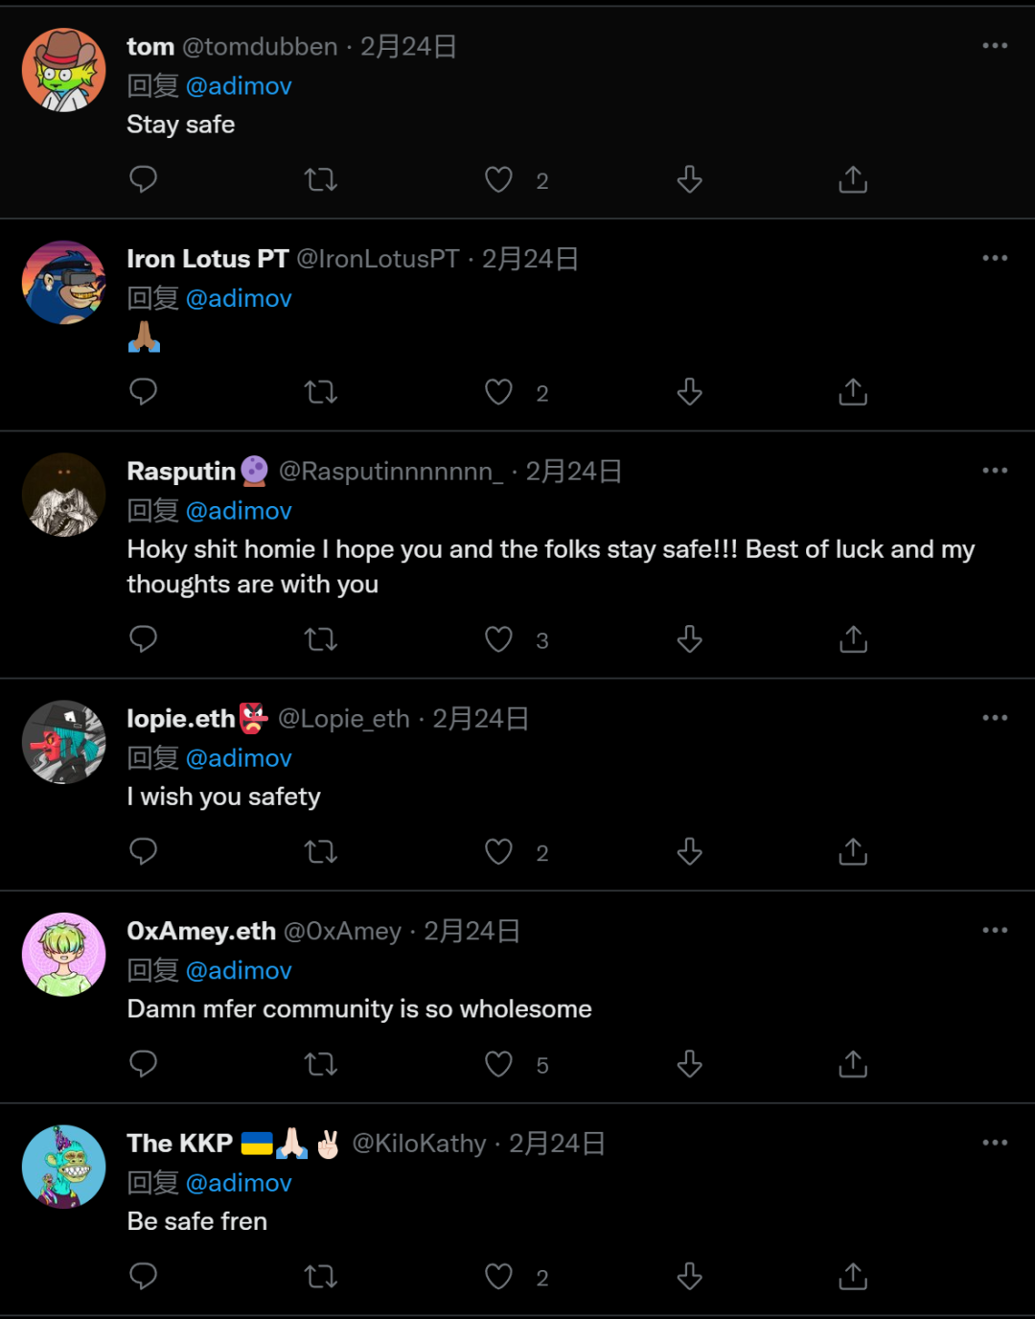The image size is (1035, 1319).
Task: Expand more options for The KKP's tweet
Action: click(x=995, y=1143)
